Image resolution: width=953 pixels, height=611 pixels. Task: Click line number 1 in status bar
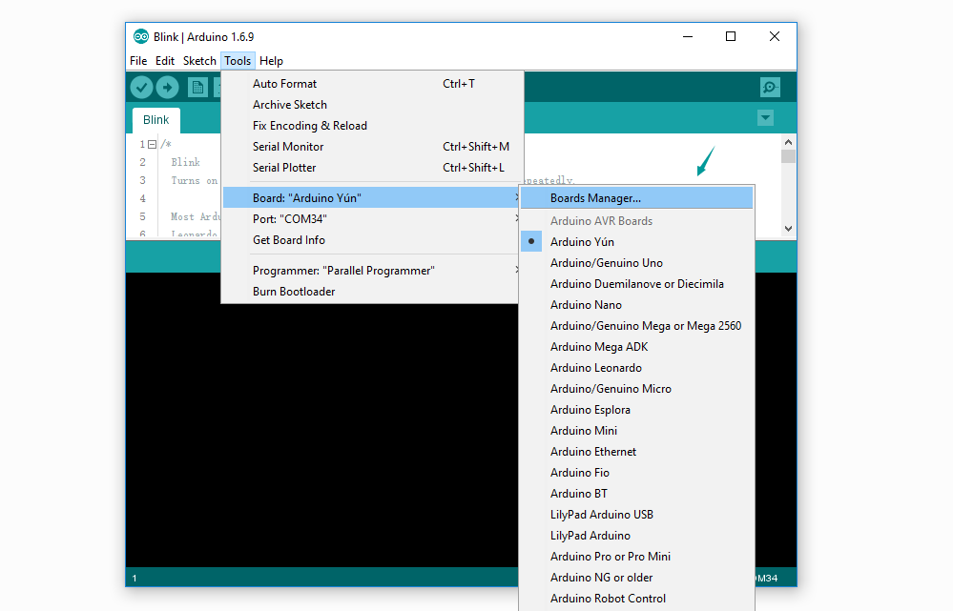135,579
